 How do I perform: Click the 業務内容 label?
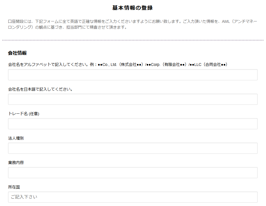click(x=16, y=163)
